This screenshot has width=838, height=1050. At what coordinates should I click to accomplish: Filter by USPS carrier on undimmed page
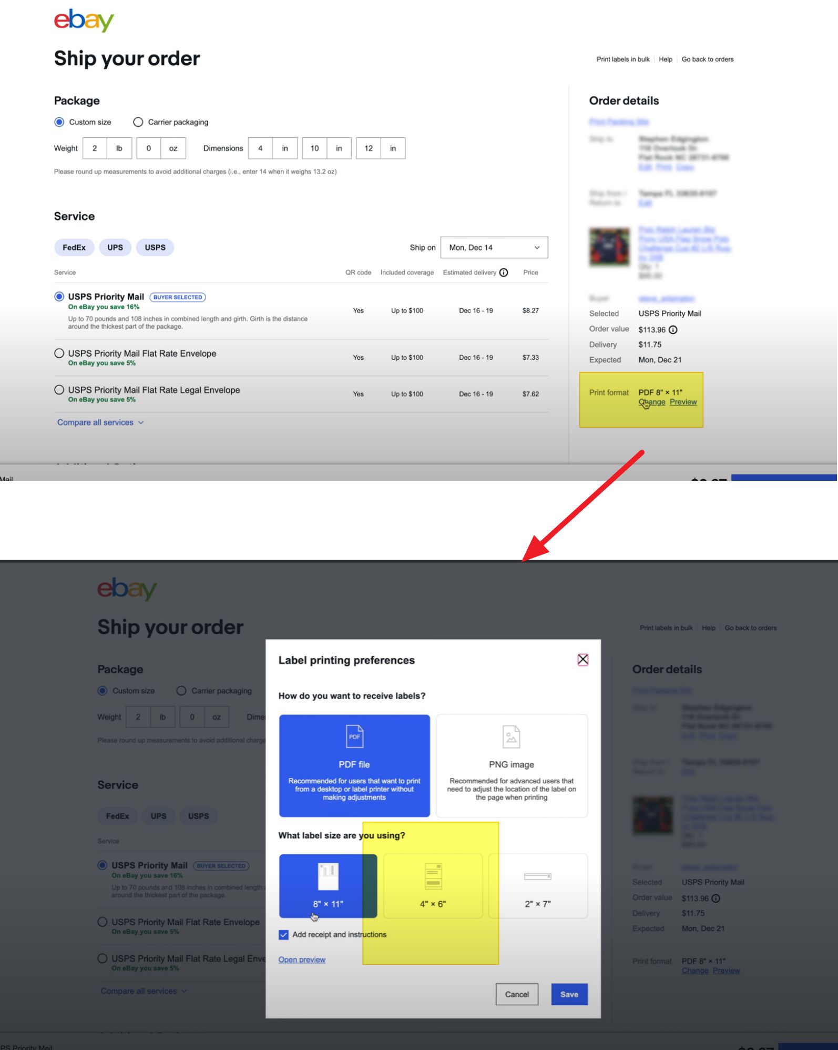155,247
